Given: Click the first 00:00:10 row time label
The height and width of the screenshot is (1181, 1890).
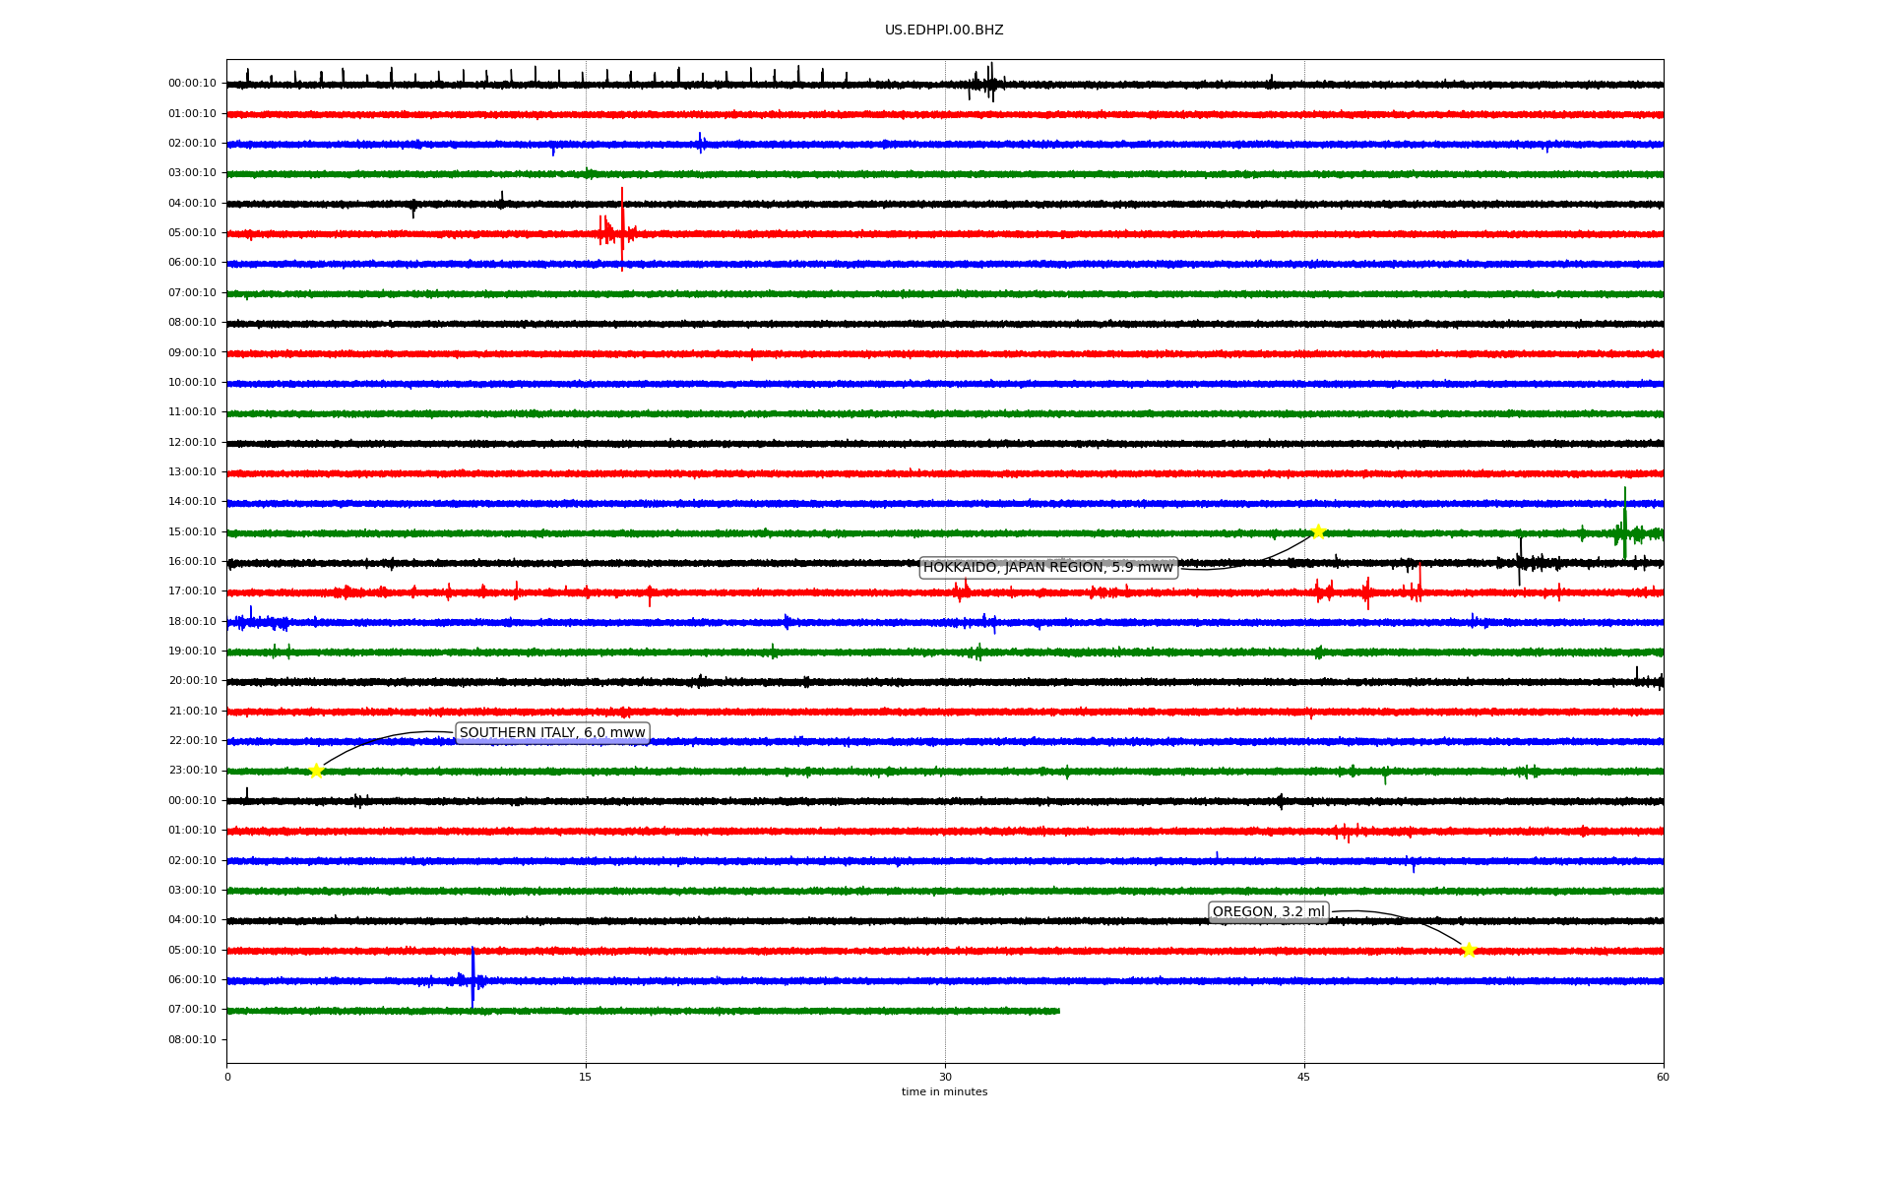Looking at the screenshot, I should pos(192,84).
